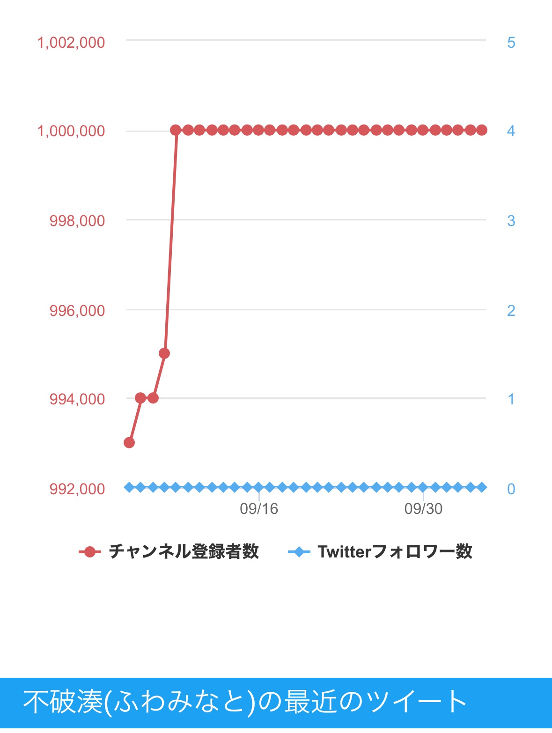Open the 不破湊の最近のツイート header banner

[x=276, y=702]
